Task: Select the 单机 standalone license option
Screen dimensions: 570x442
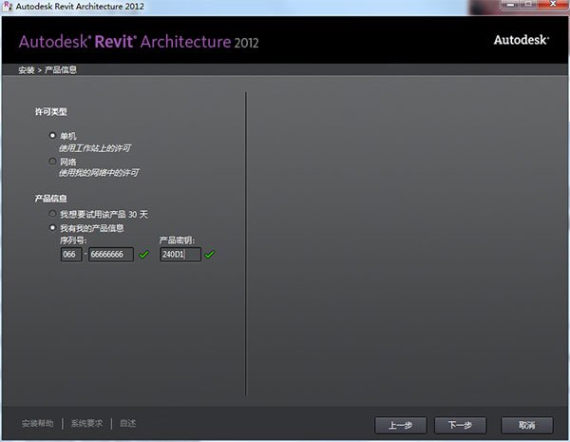Action: 52,136
